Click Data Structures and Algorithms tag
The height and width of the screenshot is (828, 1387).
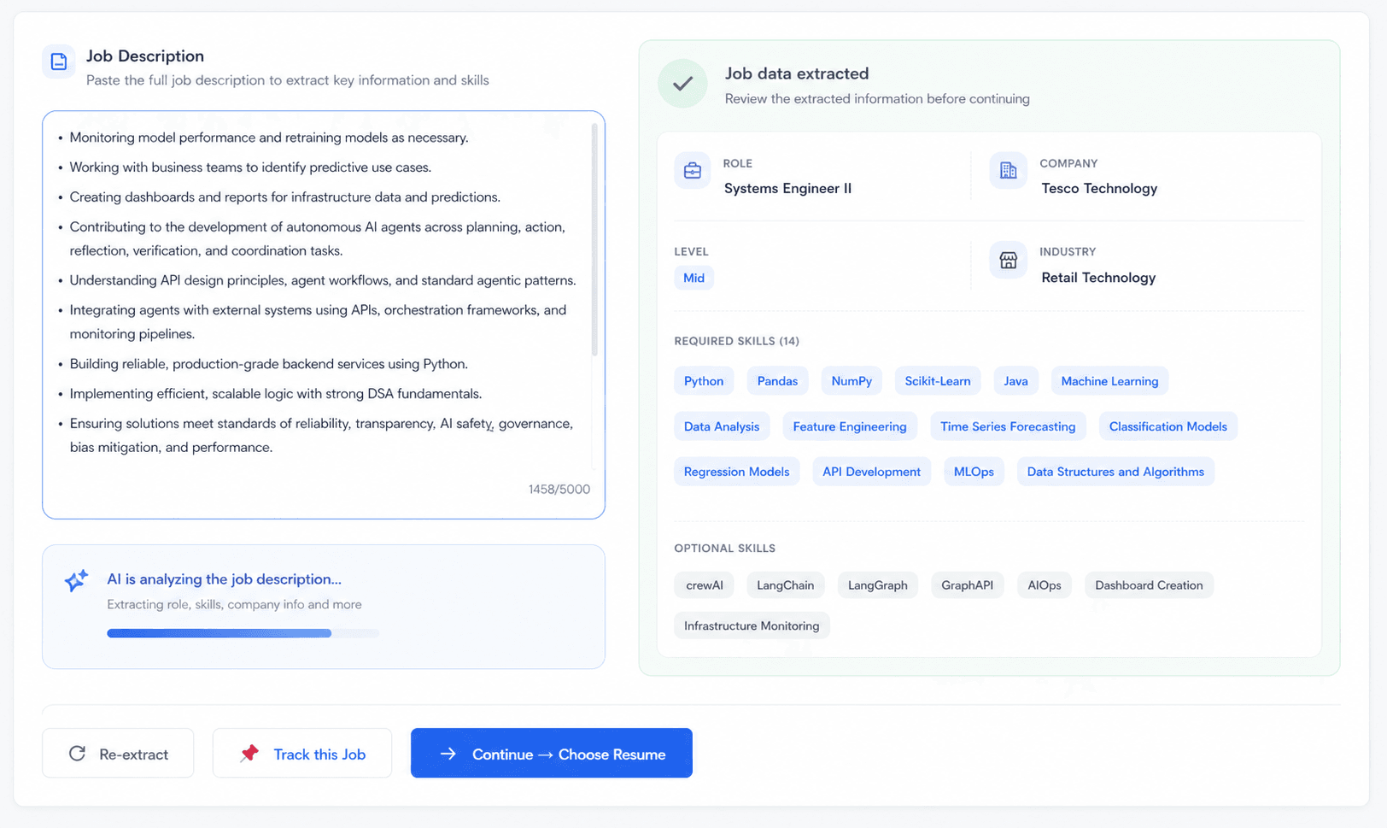1115,472
